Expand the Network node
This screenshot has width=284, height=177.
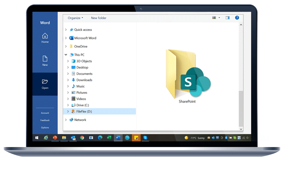click(x=66, y=120)
